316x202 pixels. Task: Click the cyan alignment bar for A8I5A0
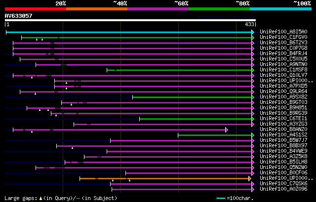point(129,32)
